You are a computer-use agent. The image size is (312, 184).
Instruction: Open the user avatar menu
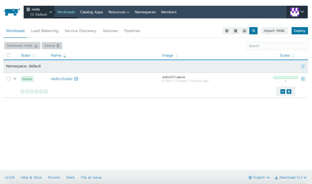point(297,12)
